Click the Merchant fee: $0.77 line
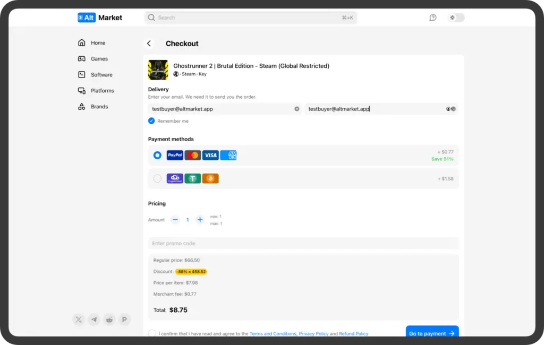Image resolution: width=544 pixels, height=345 pixels. (x=175, y=294)
